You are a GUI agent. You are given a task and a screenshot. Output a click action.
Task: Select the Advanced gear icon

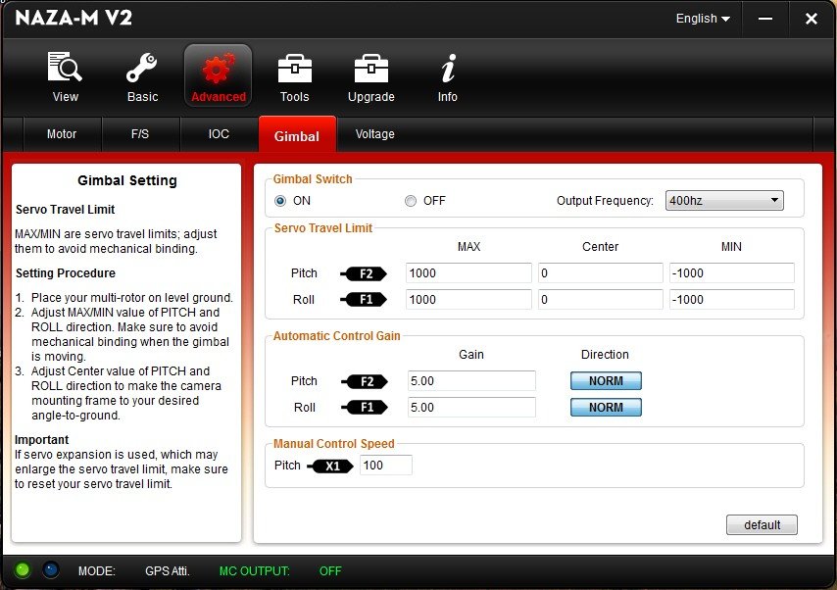pos(219,68)
